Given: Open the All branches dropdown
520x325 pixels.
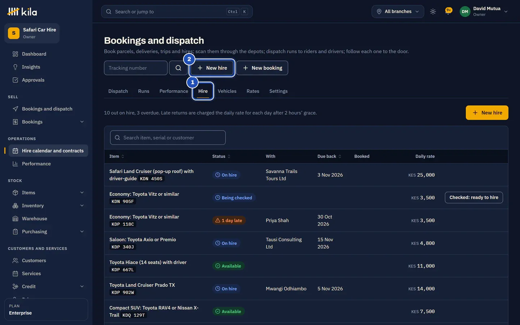Looking at the screenshot, I should coord(398,12).
